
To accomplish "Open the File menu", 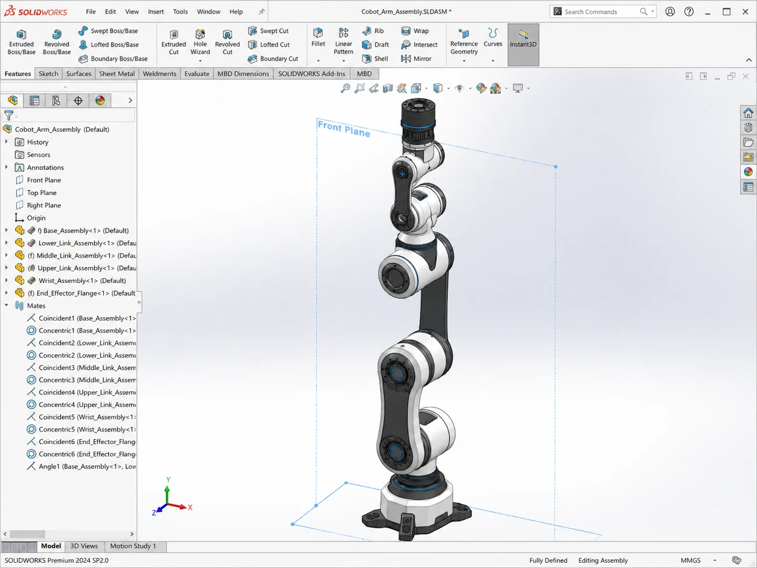I will 91,12.
